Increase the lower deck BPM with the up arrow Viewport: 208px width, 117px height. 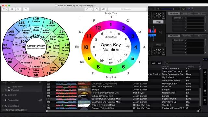(163, 50)
